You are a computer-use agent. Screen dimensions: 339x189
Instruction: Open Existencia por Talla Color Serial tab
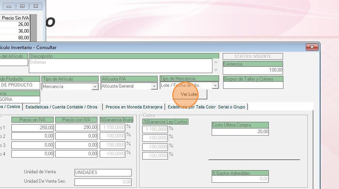(207, 107)
